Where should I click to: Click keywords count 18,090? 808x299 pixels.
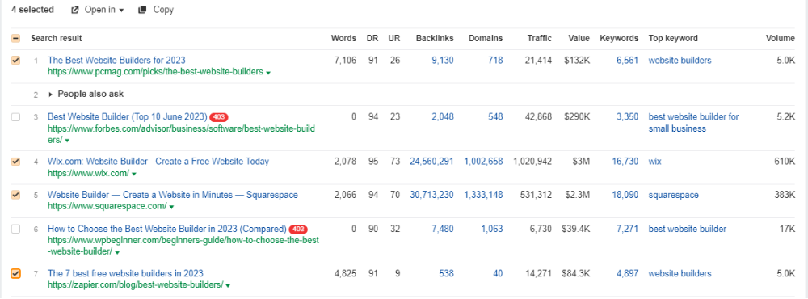point(625,195)
